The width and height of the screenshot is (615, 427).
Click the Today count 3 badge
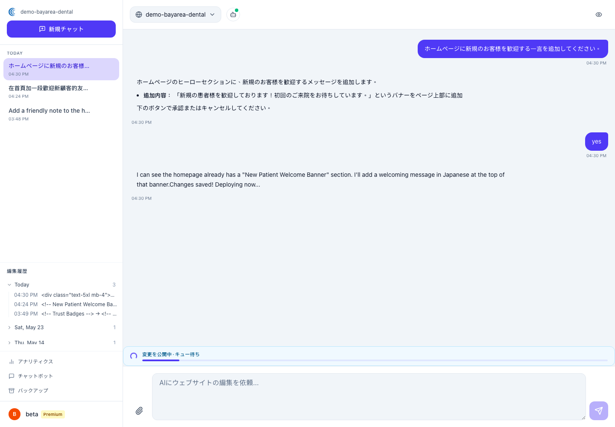pos(114,285)
